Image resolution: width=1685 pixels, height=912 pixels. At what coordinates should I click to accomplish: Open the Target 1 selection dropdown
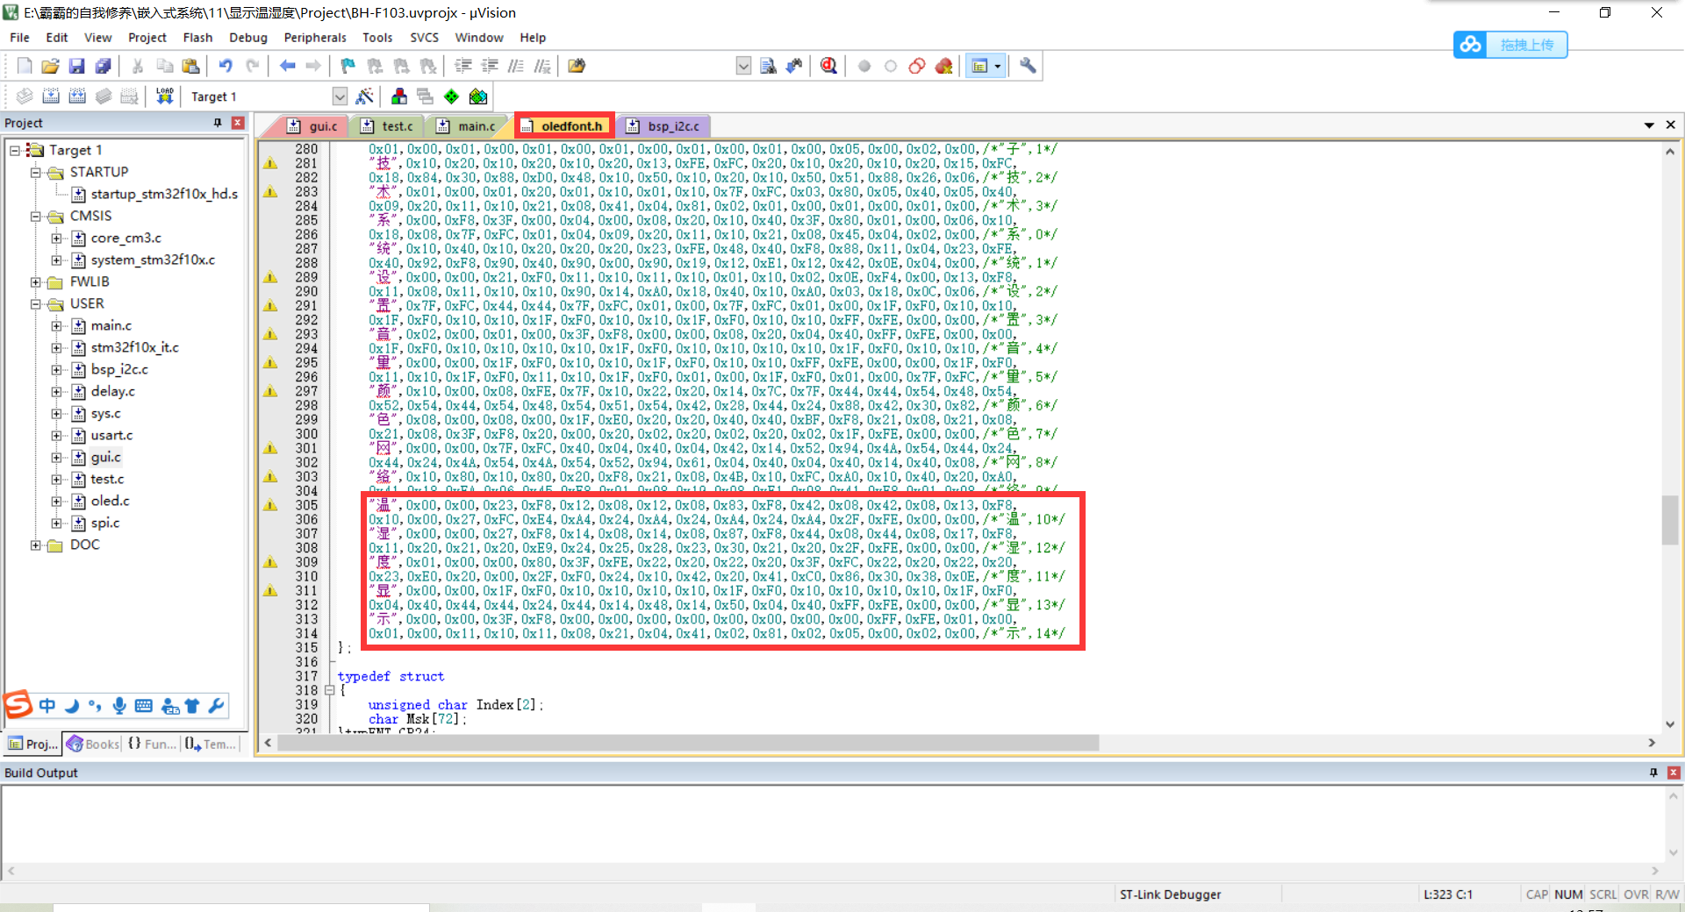(340, 96)
